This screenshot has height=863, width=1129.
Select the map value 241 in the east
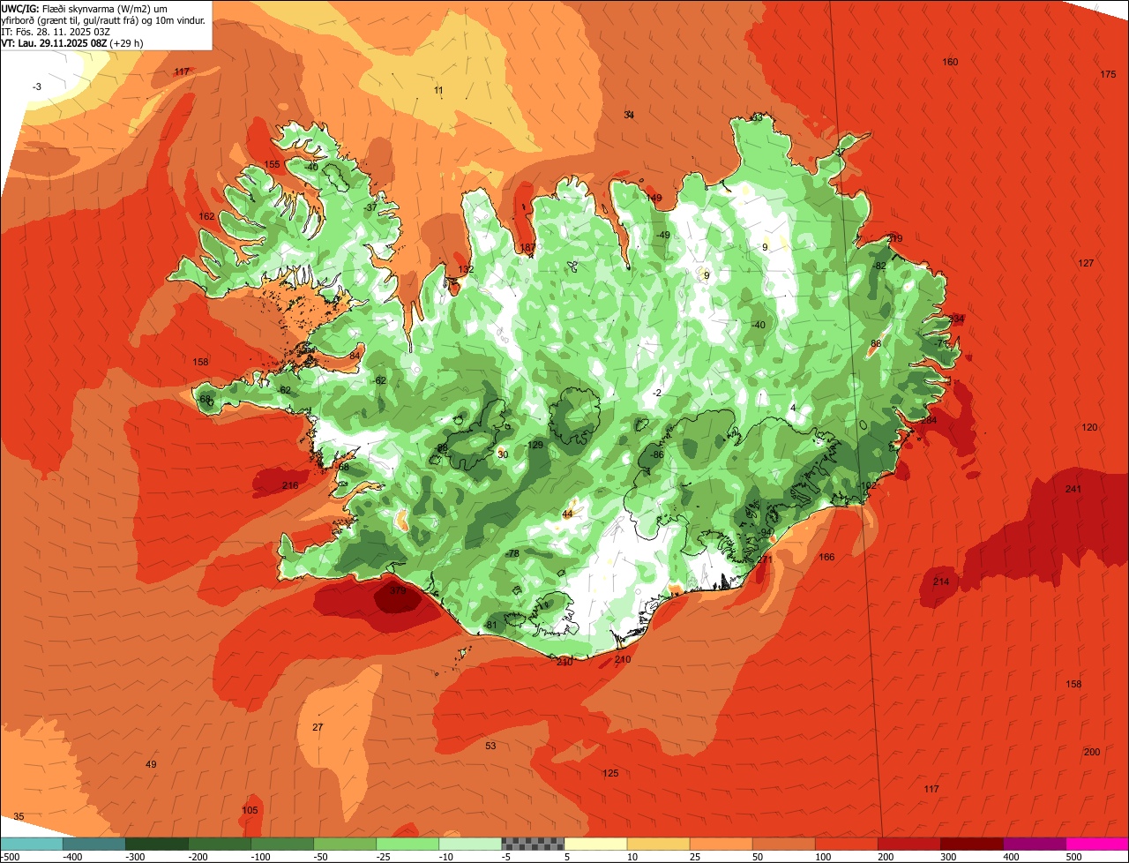tap(1073, 489)
